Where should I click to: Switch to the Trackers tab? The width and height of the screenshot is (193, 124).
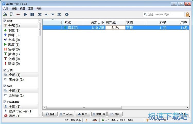pyautogui.click(x=66, y=114)
